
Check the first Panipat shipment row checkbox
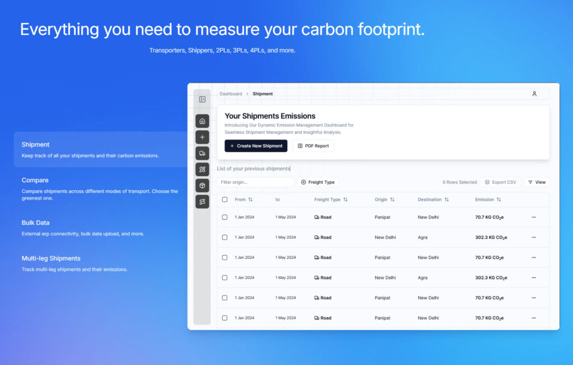(224, 217)
